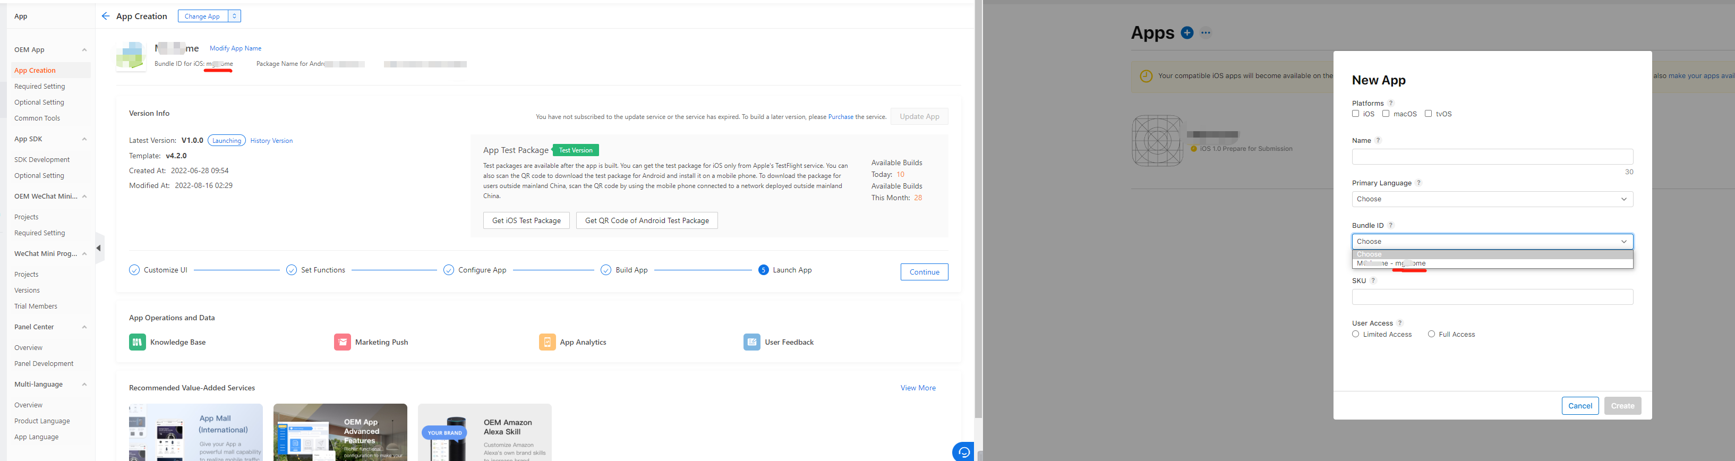This screenshot has width=1735, height=461.
Task: Select the Choose placeholder option in list
Action: point(1492,255)
